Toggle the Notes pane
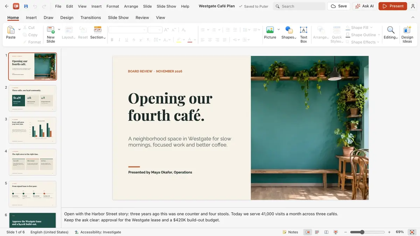This screenshot has width=420, height=236. pos(290,232)
